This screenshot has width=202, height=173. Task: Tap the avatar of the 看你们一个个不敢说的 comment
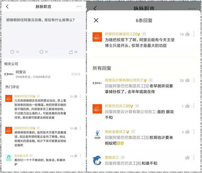(9, 158)
